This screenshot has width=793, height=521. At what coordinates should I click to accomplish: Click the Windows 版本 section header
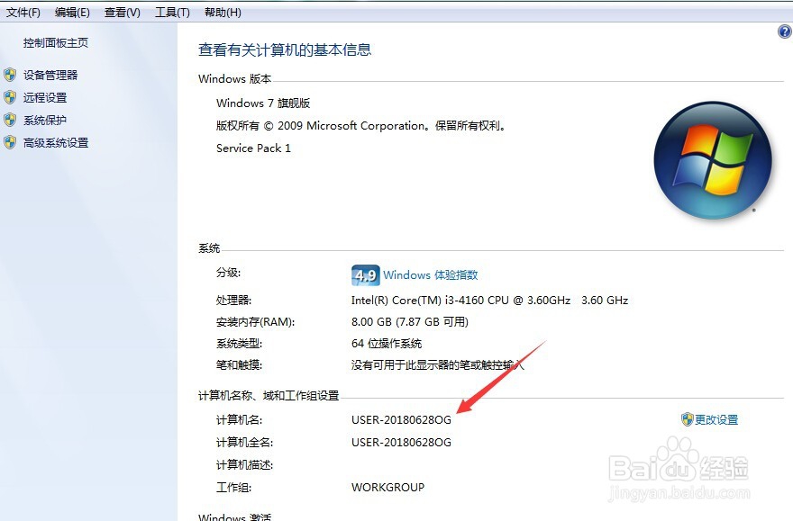[234, 79]
